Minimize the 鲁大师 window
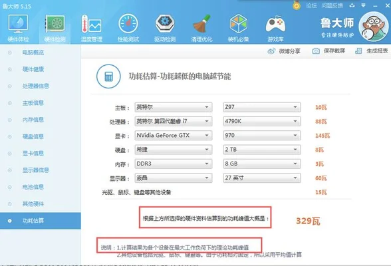The width and height of the screenshot is (391, 266). click(376, 5)
